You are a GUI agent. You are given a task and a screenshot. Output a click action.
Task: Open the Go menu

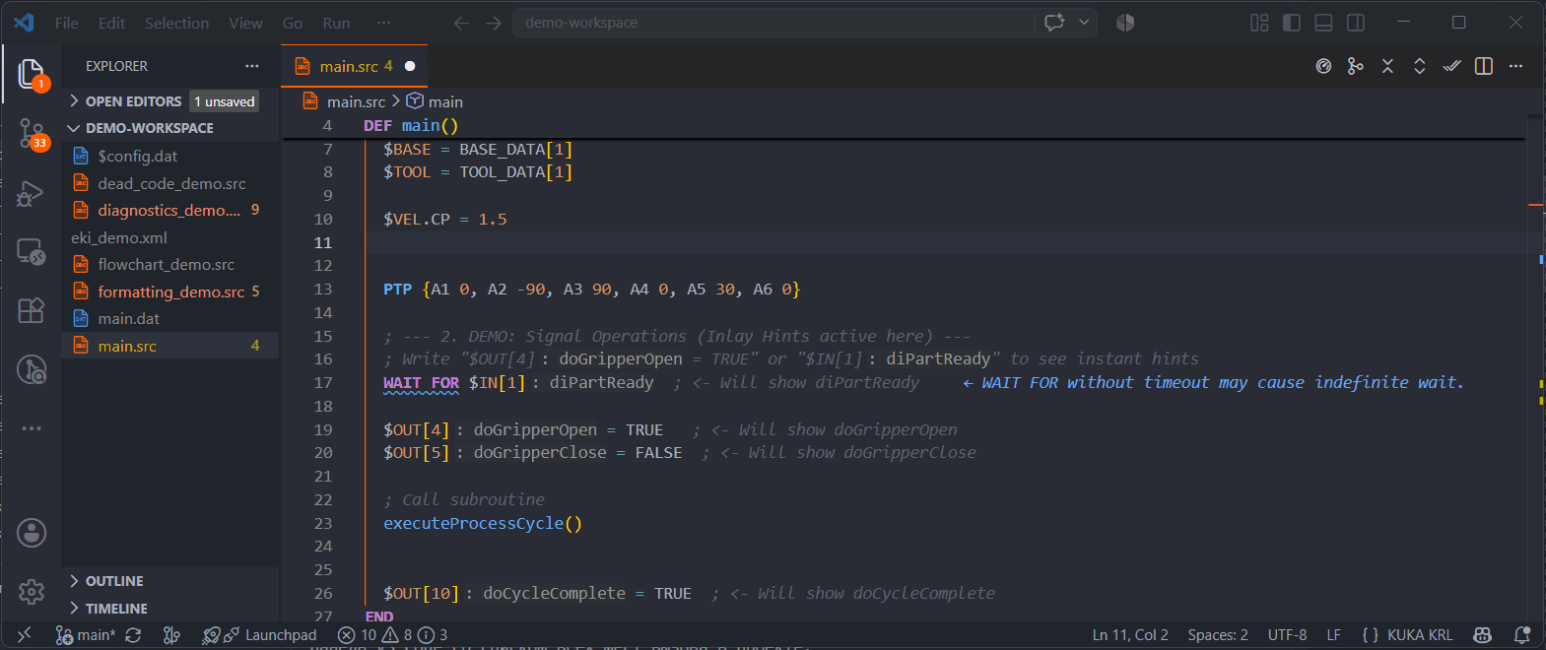click(293, 23)
